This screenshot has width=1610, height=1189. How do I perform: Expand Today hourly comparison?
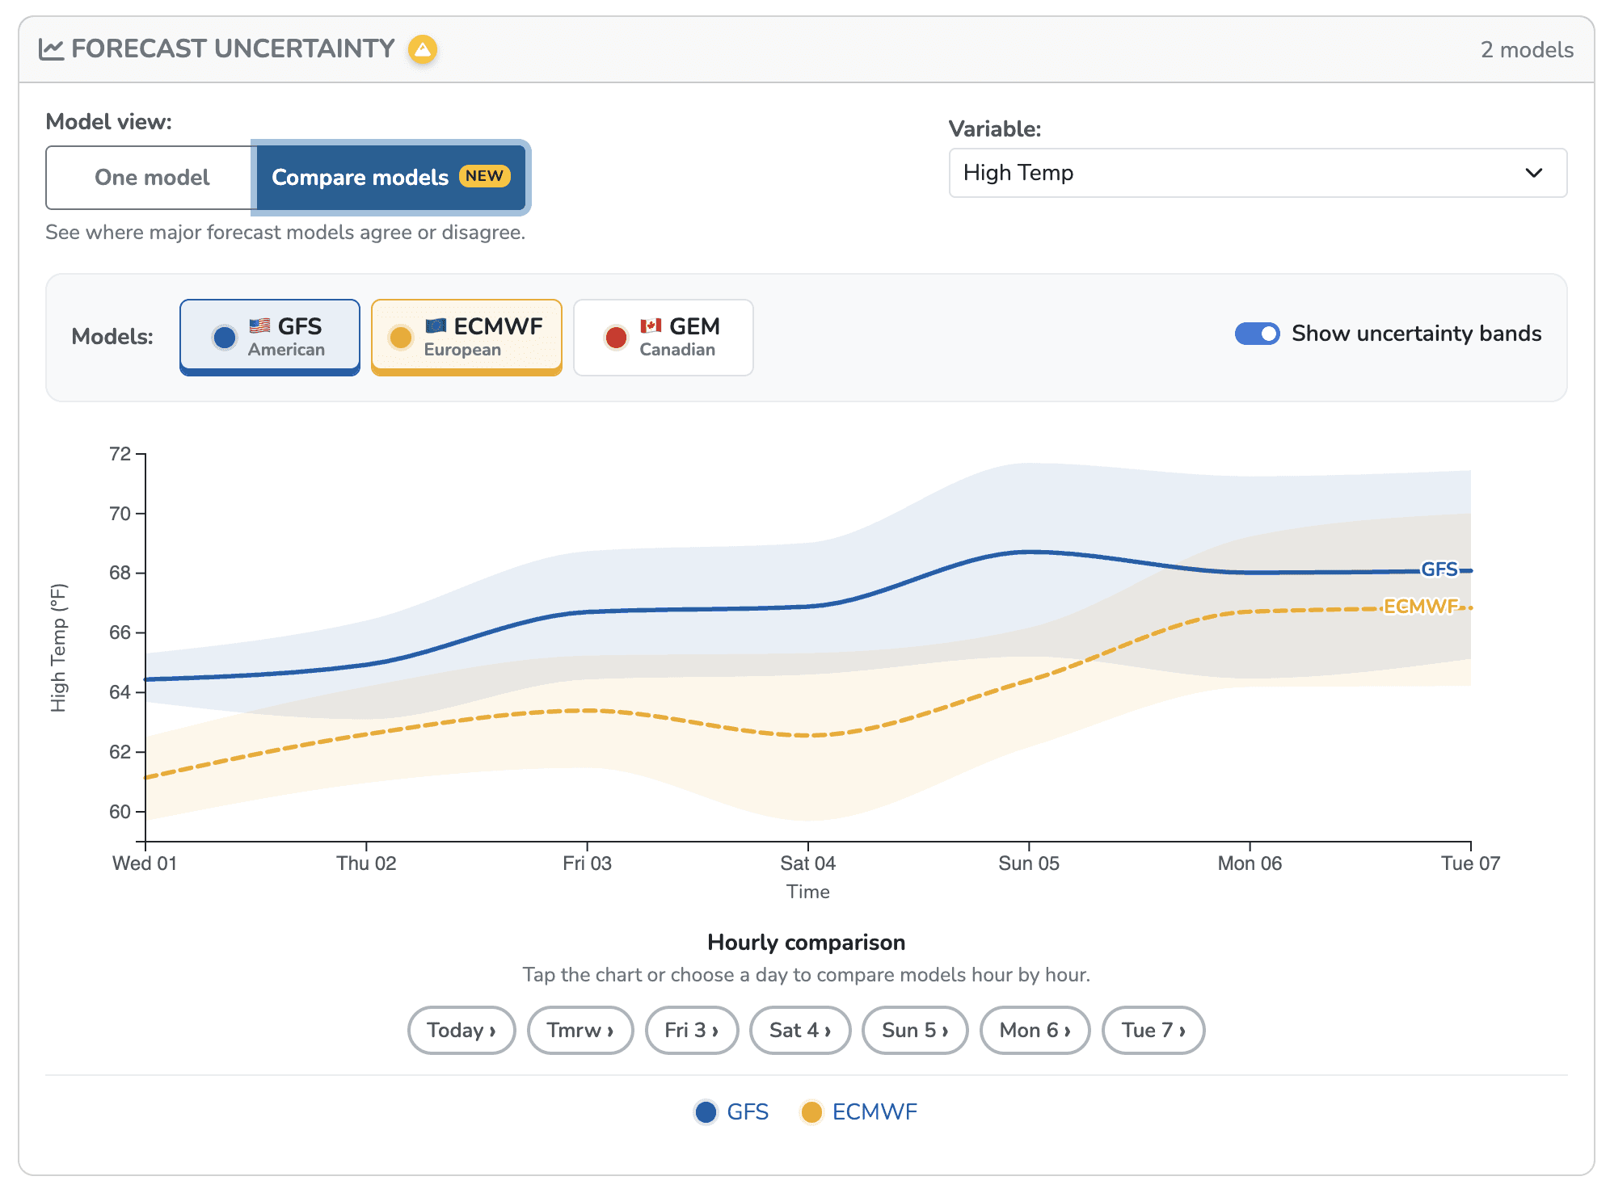pyautogui.click(x=462, y=1030)
